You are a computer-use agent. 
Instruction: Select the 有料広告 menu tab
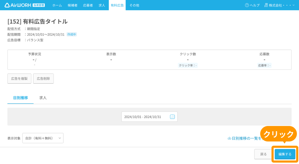tap(117, 5)
